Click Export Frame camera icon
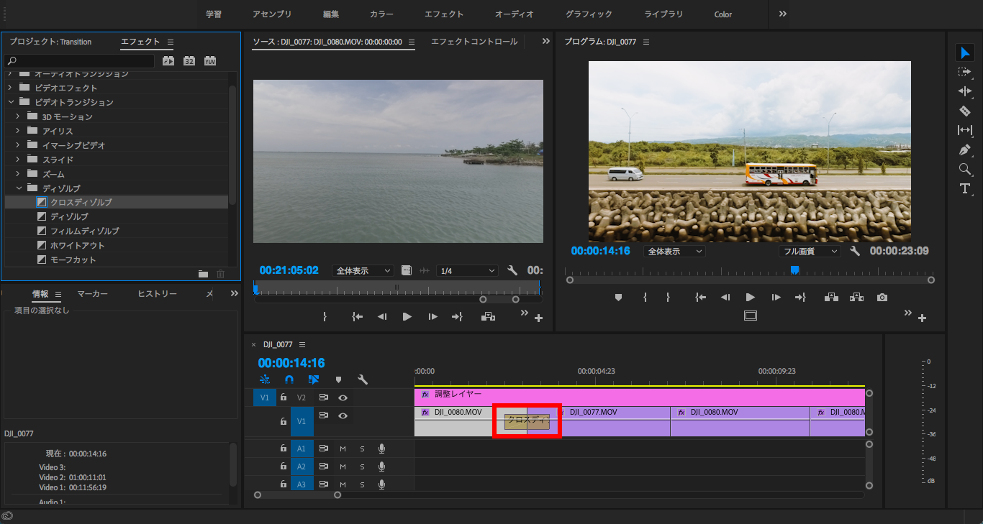This screenshot has height=524, width=983. pyautogui.click(x=882, y=297)
